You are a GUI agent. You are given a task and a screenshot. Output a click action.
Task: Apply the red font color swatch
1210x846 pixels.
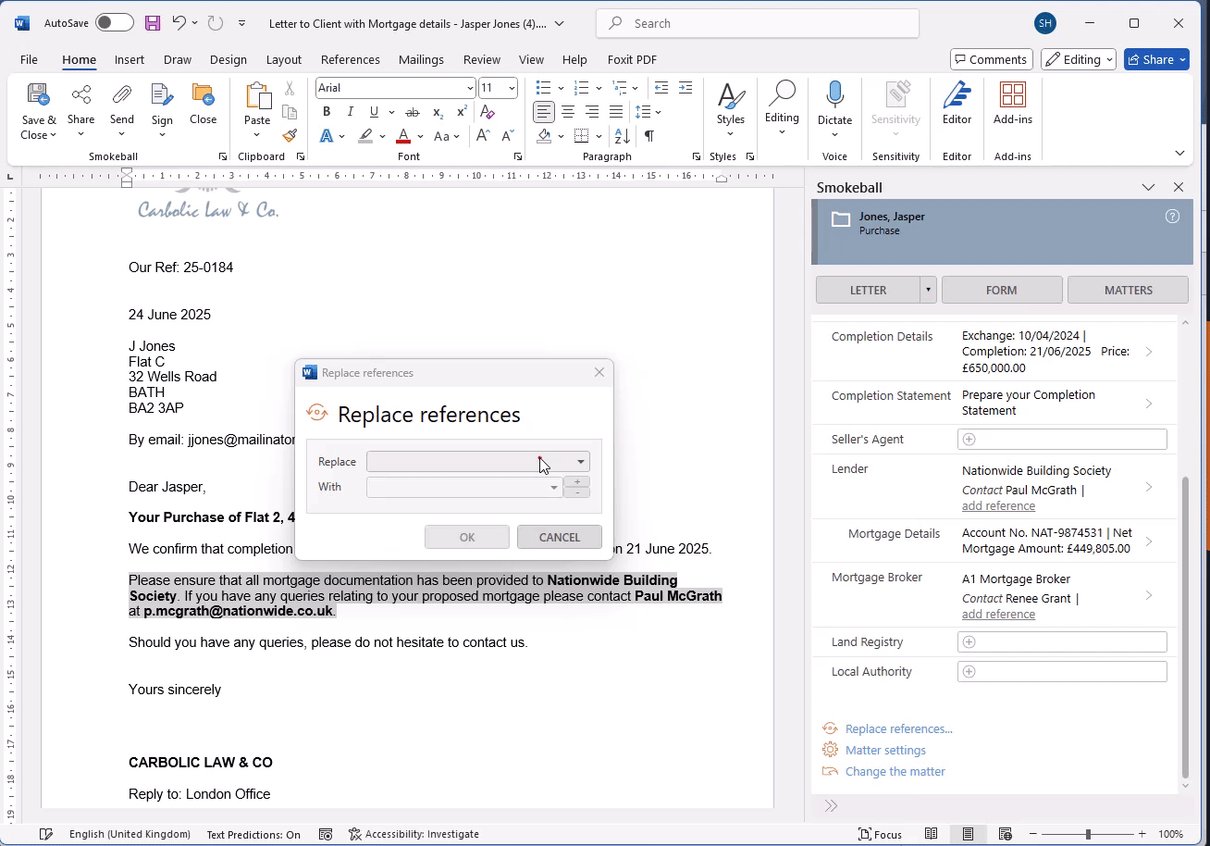[x=403, y=136]
